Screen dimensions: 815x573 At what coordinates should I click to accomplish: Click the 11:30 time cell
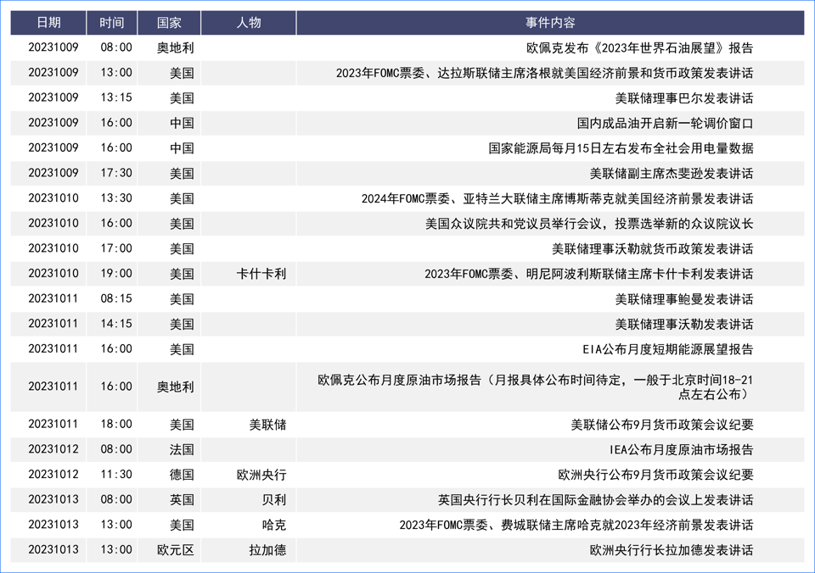coord(116,475)
